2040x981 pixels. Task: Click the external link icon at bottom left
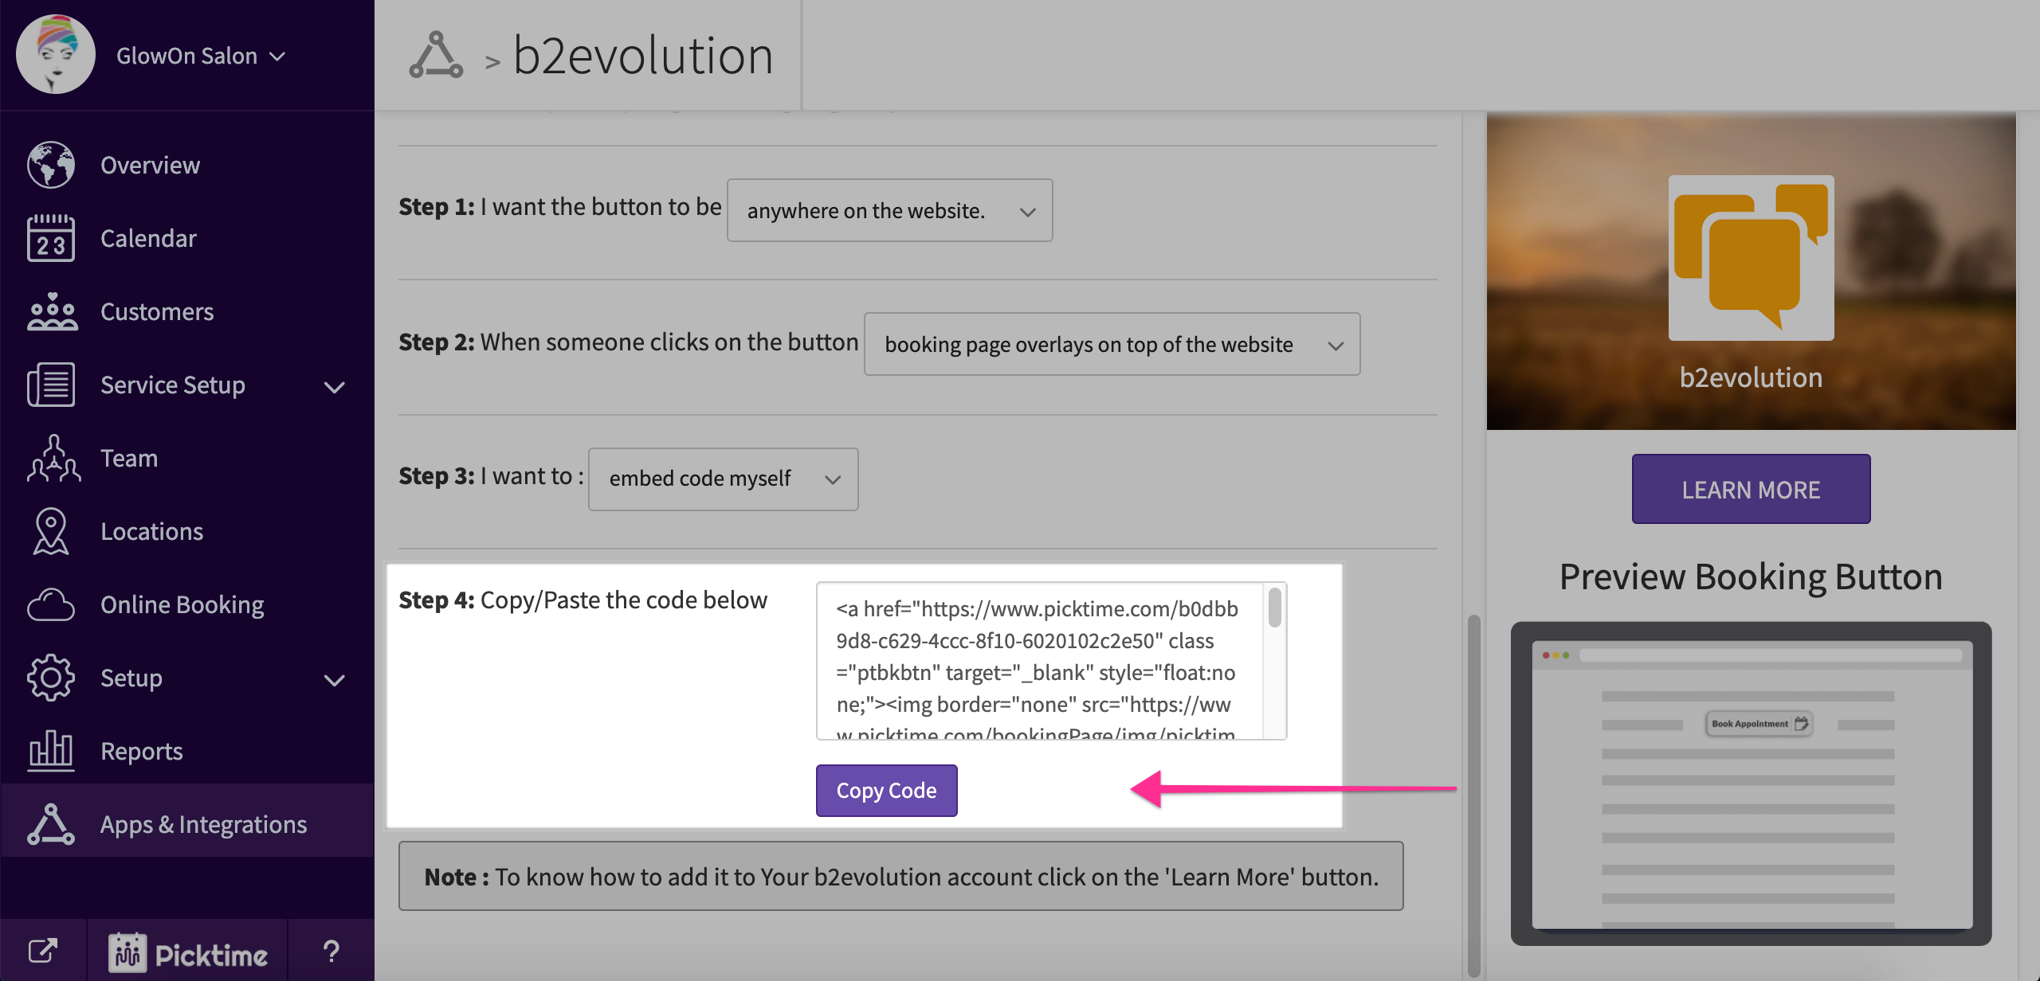pos(43,951)
